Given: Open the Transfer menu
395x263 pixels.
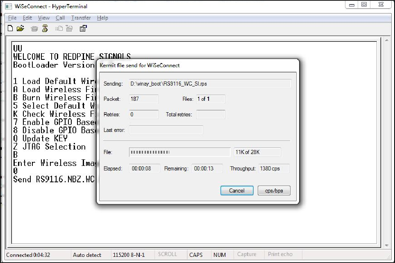Looking at the screenshot, I should coord(81,18).
